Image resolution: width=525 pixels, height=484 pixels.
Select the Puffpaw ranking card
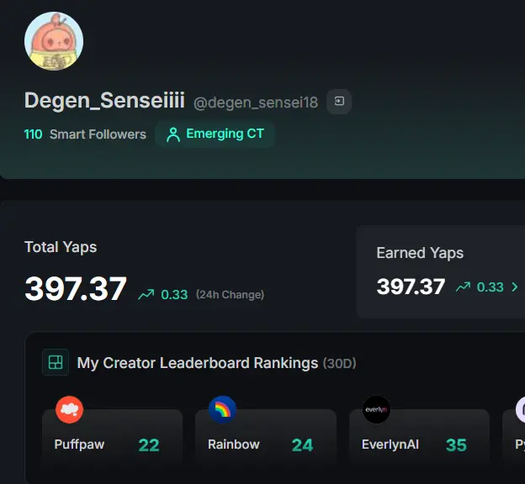(112, 436)
